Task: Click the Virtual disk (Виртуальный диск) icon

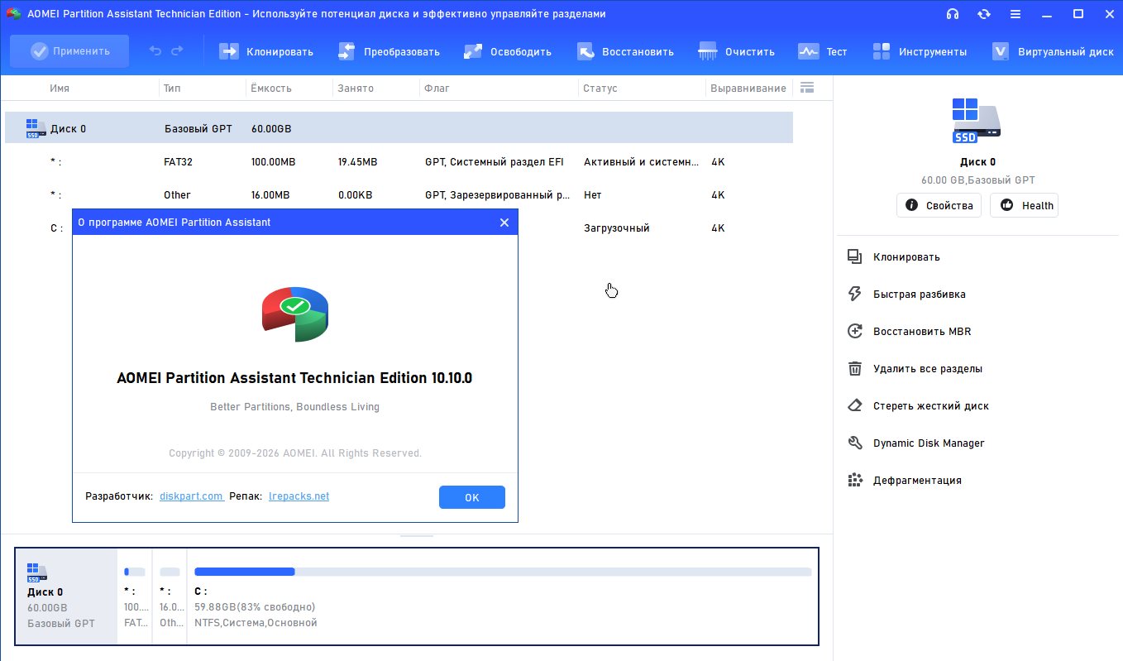Action: coord(1001,51)
